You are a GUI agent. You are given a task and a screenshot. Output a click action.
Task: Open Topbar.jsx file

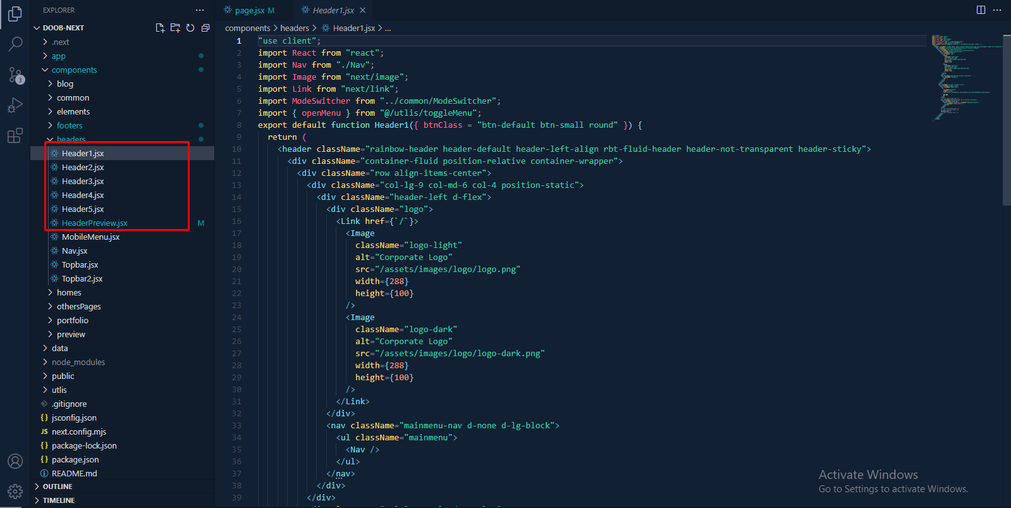point(122,264)
